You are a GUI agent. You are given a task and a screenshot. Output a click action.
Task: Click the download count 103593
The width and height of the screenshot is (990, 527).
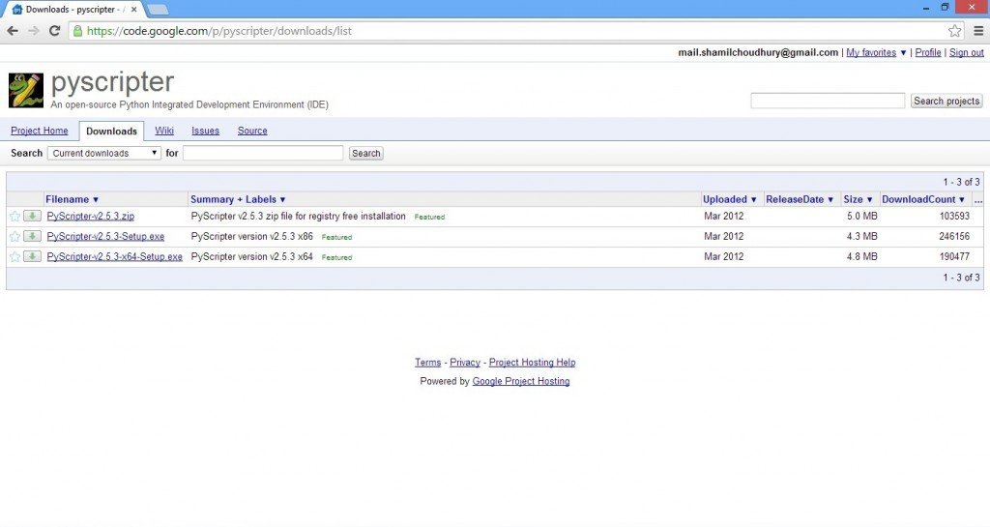(x=954, y=217)
